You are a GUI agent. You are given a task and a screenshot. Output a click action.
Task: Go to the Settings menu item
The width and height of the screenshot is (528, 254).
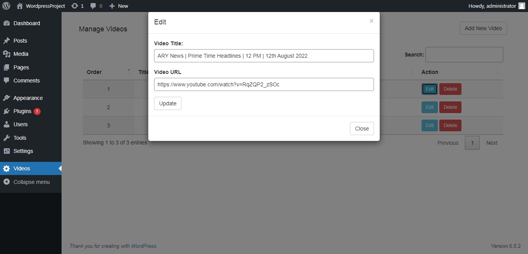pos(23,151)
